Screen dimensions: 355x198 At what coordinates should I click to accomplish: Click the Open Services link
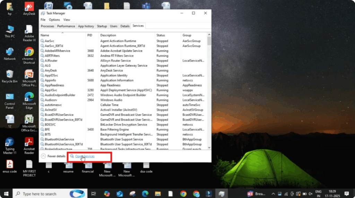85,156
